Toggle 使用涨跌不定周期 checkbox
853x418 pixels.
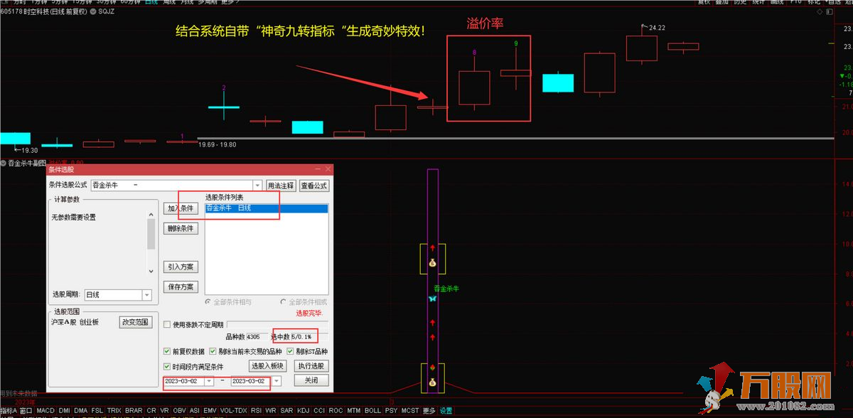167,325
